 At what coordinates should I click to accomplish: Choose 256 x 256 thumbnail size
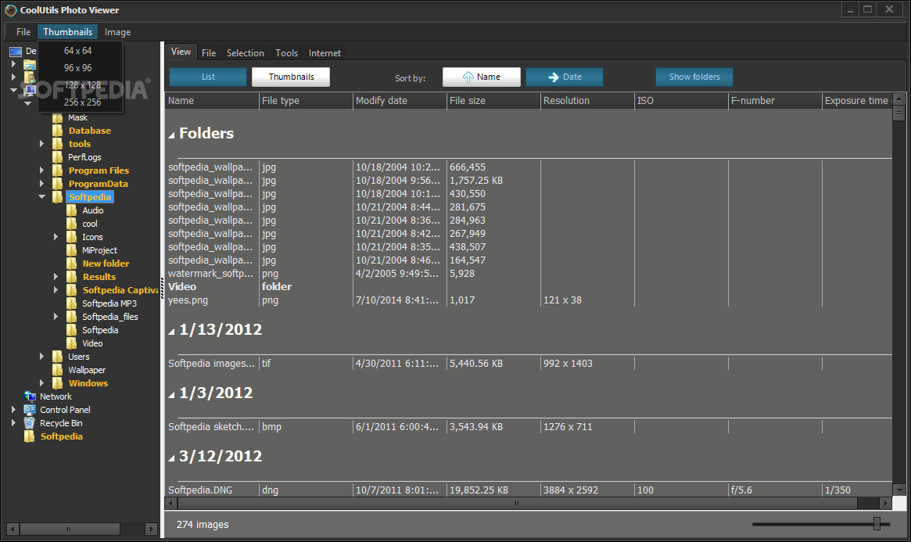click(x=83, y=102)
